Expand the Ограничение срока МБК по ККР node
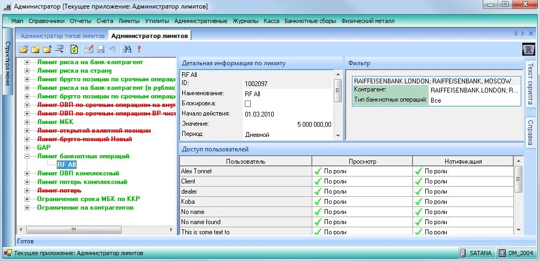The width and height of the screenshot is (540, 261). (x=27, y=199)
